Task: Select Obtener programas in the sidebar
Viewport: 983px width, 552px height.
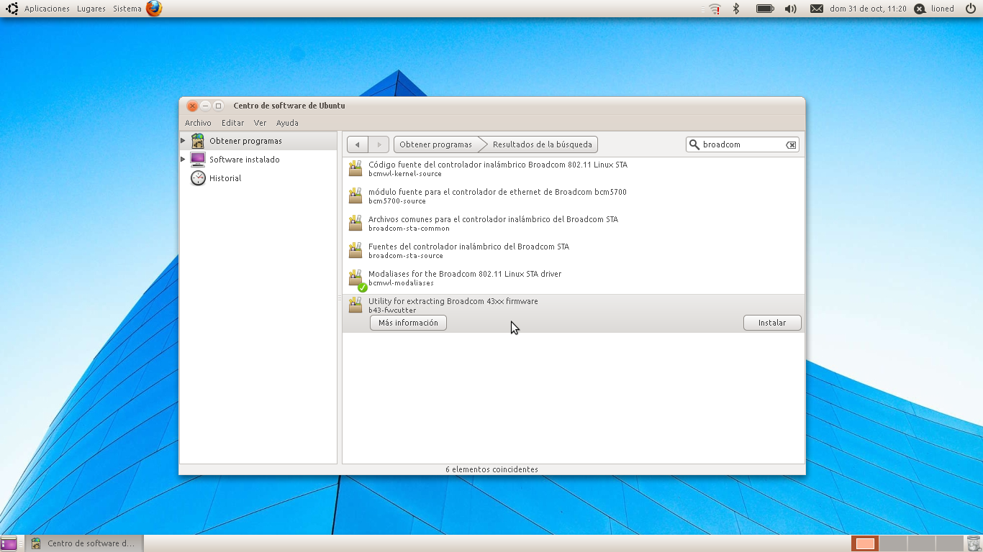Action: 258,141
